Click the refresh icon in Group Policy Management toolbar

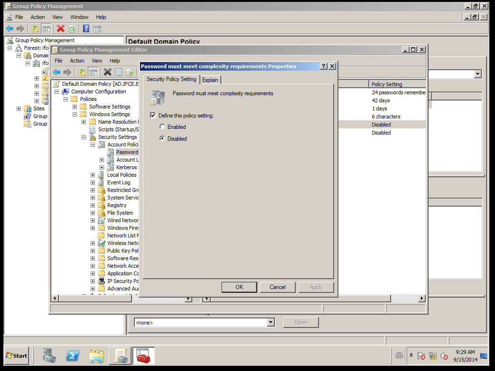pyautogui.click(x=72, y=29)
